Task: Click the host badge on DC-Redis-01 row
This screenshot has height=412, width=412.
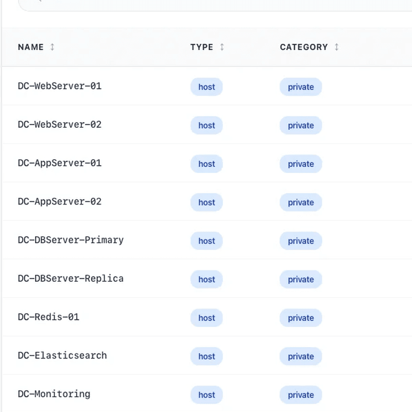Action: pyautogui.click(x=207, y=318)
